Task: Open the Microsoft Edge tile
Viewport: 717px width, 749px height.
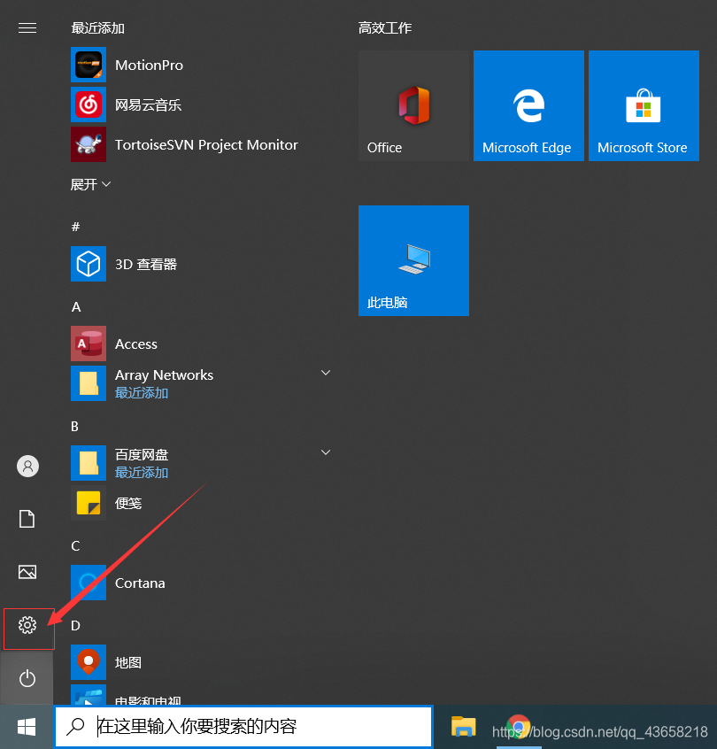Action: click(528, 105)
